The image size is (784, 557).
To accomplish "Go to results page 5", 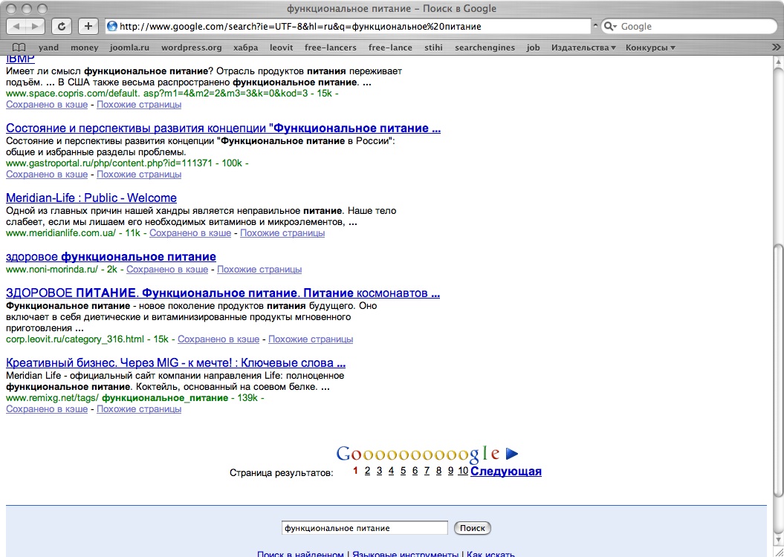I will 403,471.
